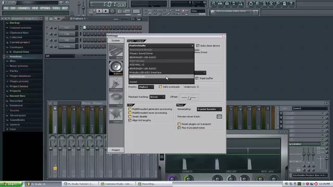The width and height of the screenshot is (333, 187).
Task: Click the Stop transport button
Action: pyautogui.click(x=106, y=11)
